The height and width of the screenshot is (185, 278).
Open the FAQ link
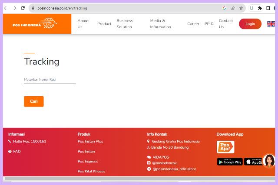[17, 151]
